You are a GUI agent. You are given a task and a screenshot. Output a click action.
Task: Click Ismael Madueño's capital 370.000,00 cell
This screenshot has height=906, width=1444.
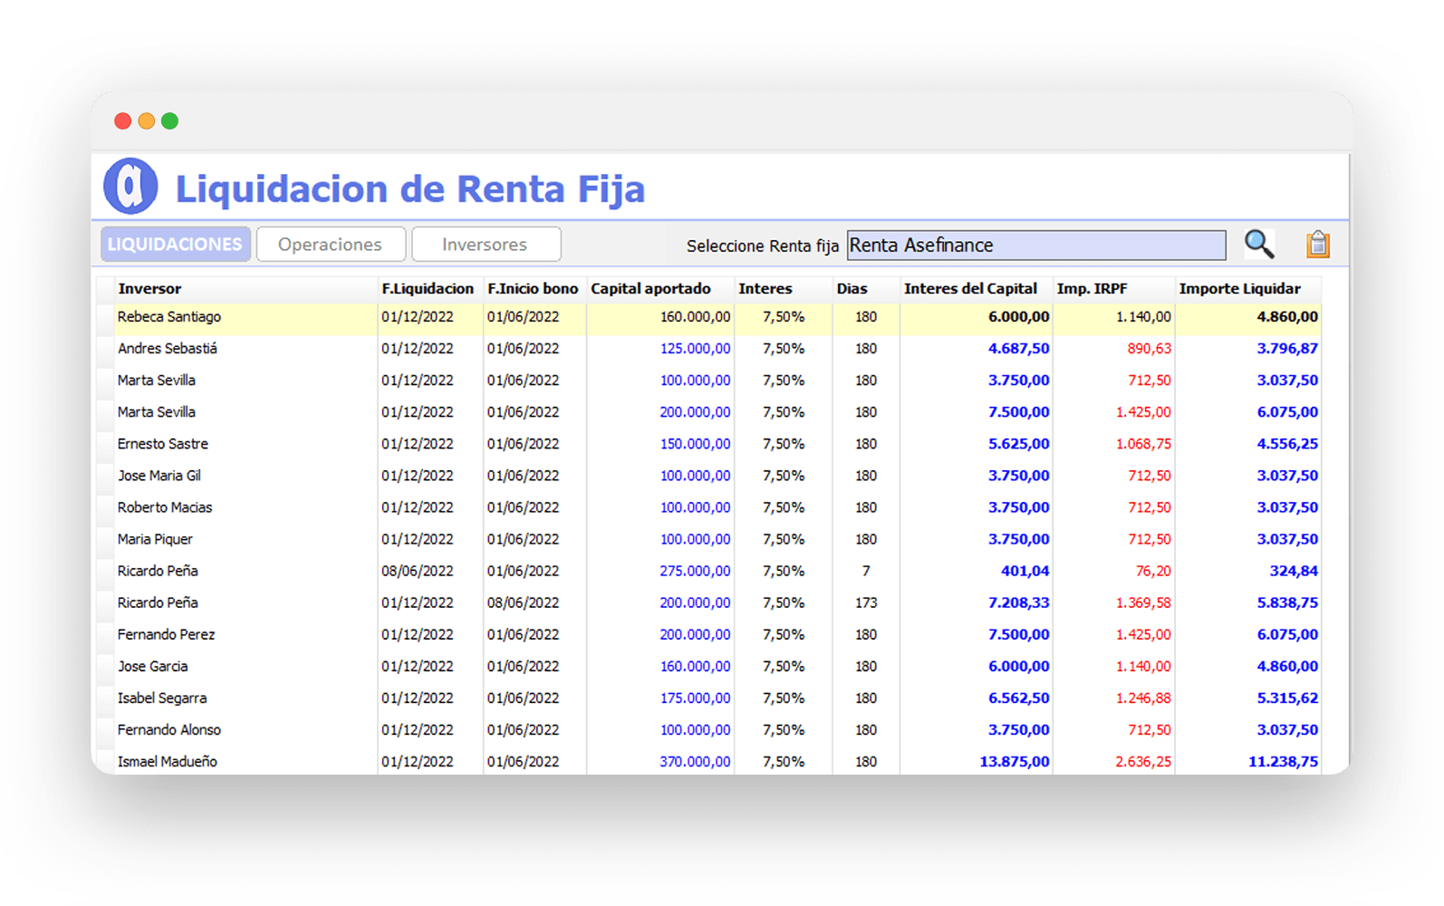694,762
